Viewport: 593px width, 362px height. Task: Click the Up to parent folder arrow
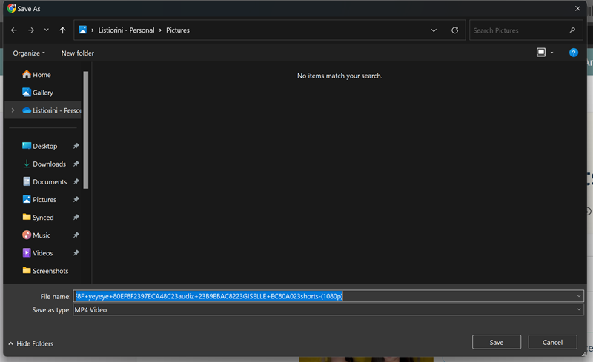(62, 30)
